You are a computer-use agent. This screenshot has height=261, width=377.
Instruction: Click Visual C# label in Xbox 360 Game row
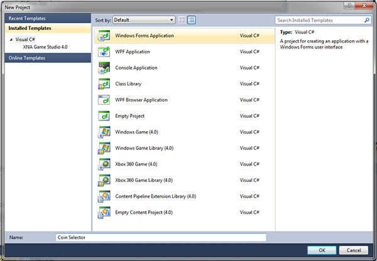pyautogui.click(x=249, y=164)
